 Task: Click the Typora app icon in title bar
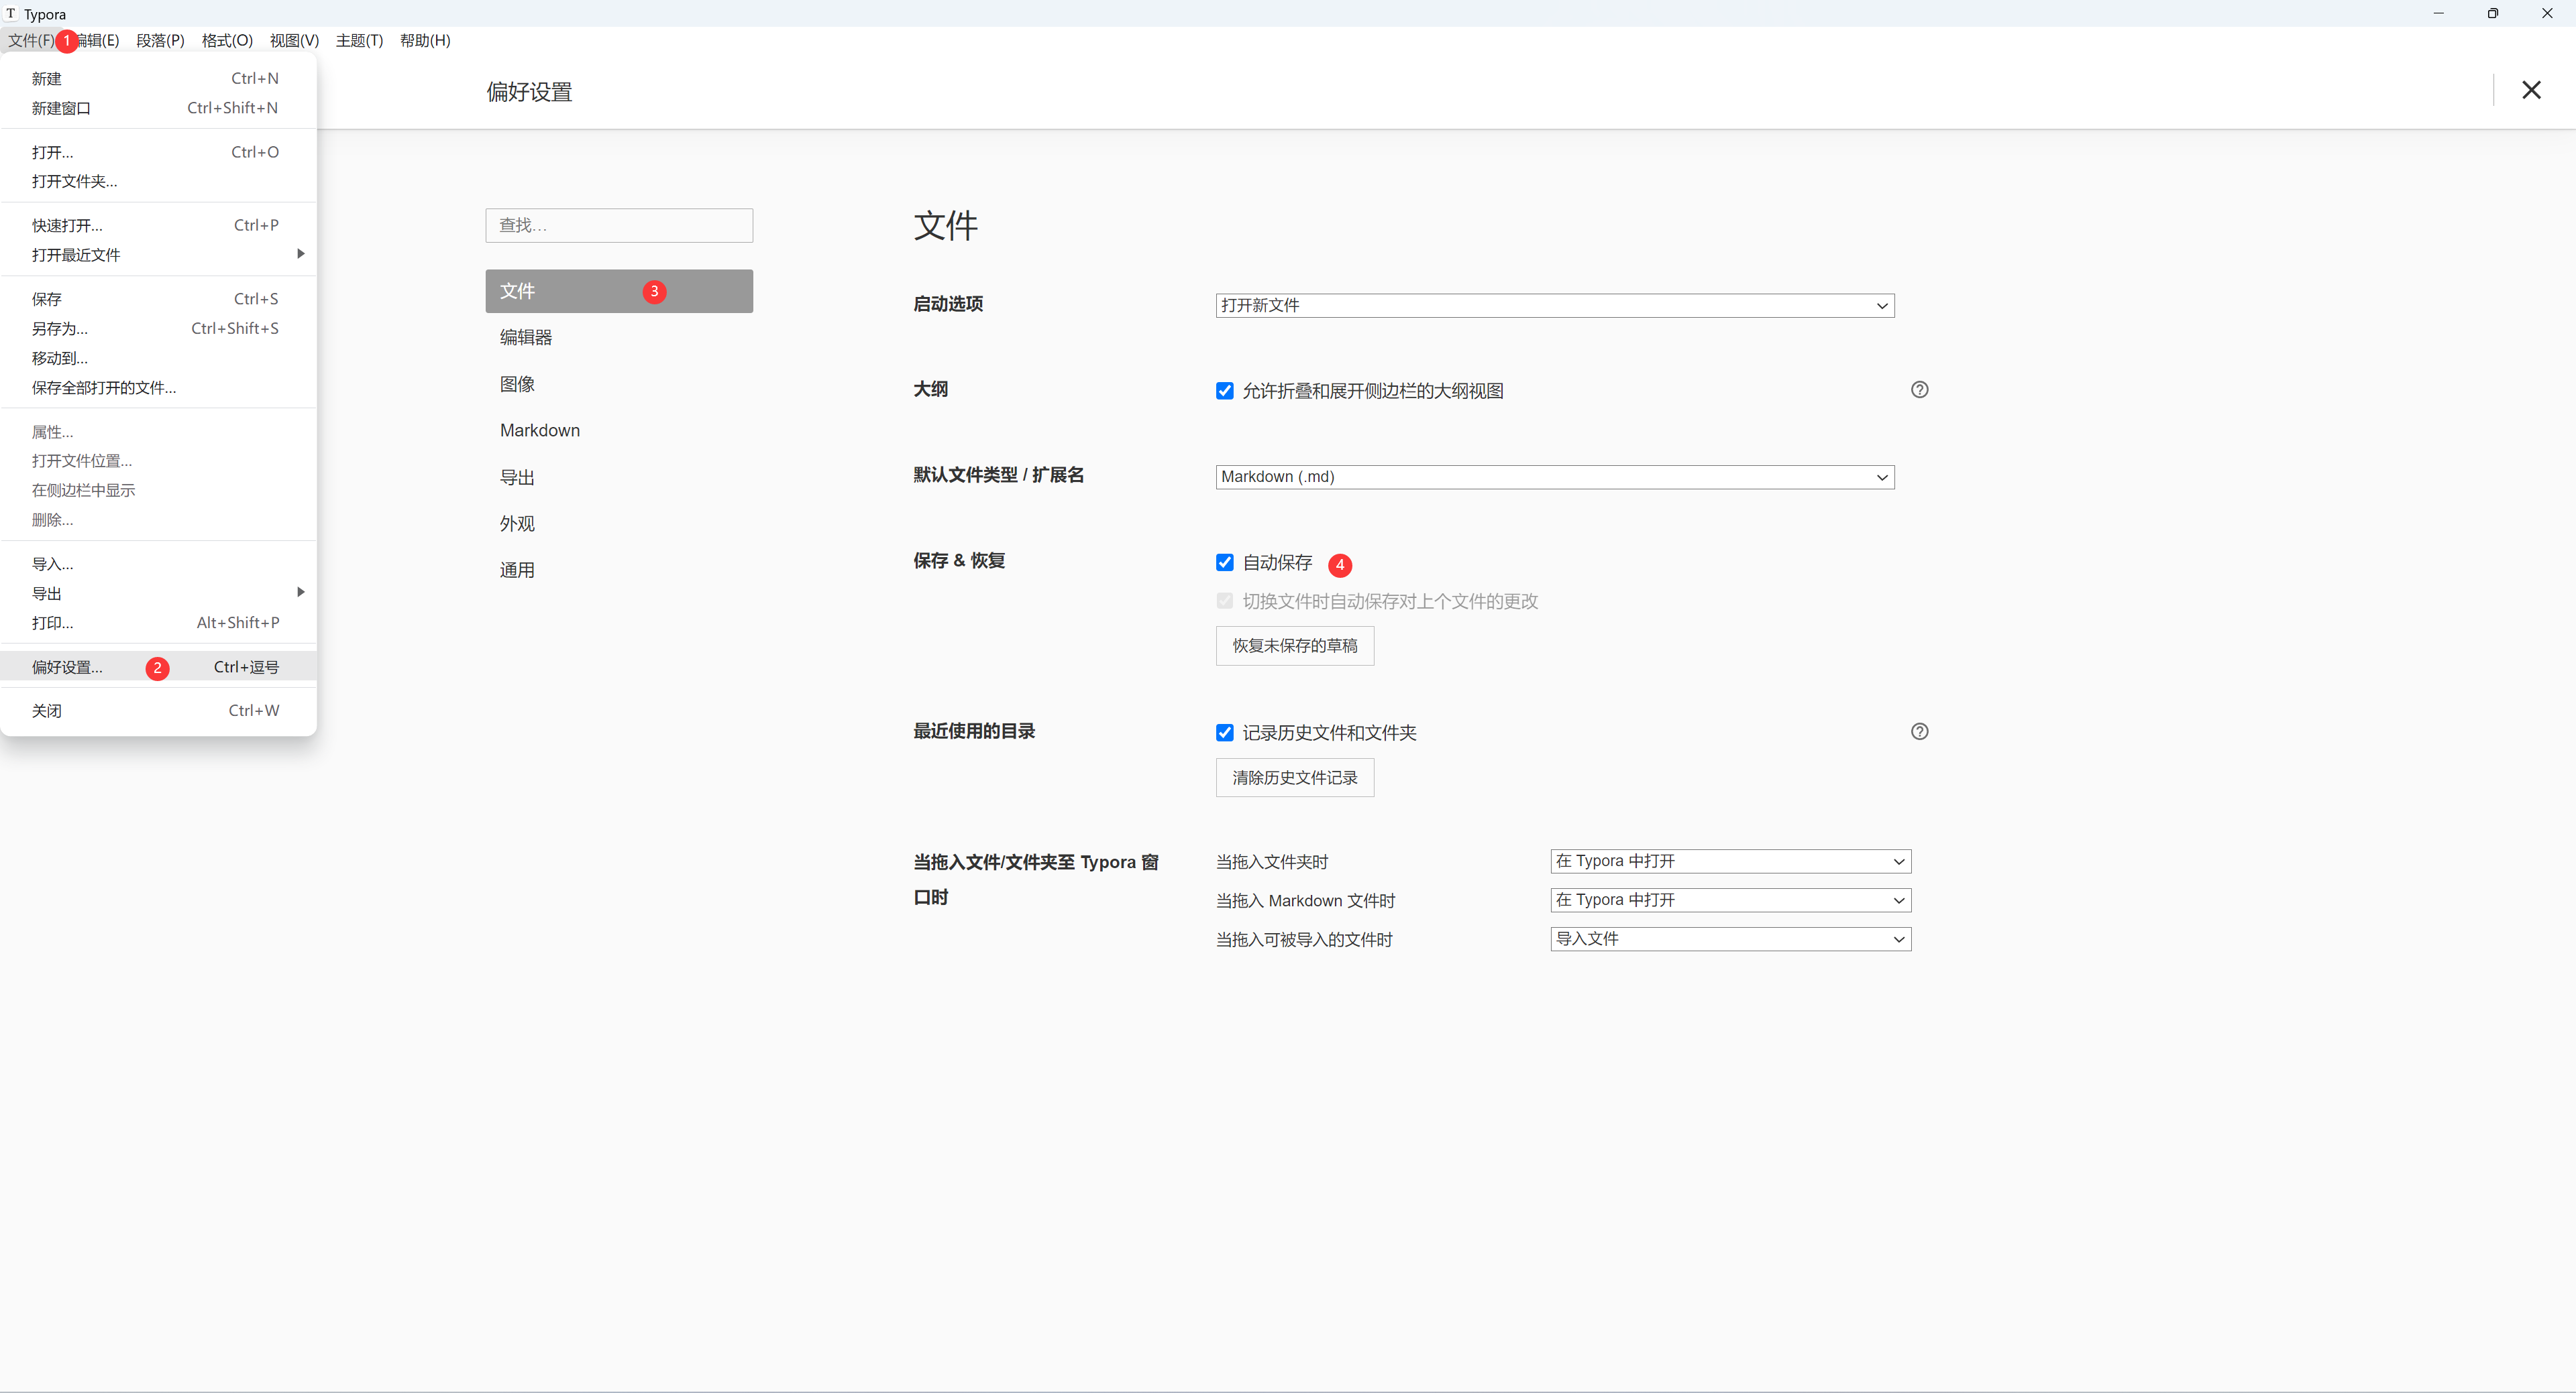11,13
